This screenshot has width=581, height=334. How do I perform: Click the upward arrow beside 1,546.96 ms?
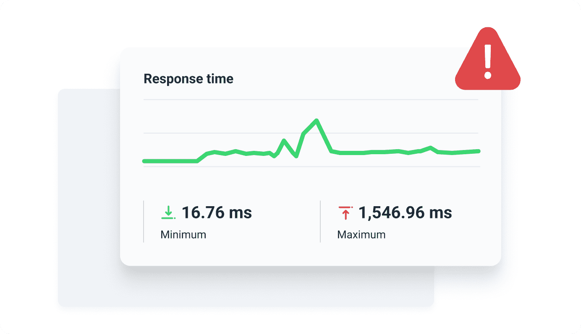coord(345,212)
